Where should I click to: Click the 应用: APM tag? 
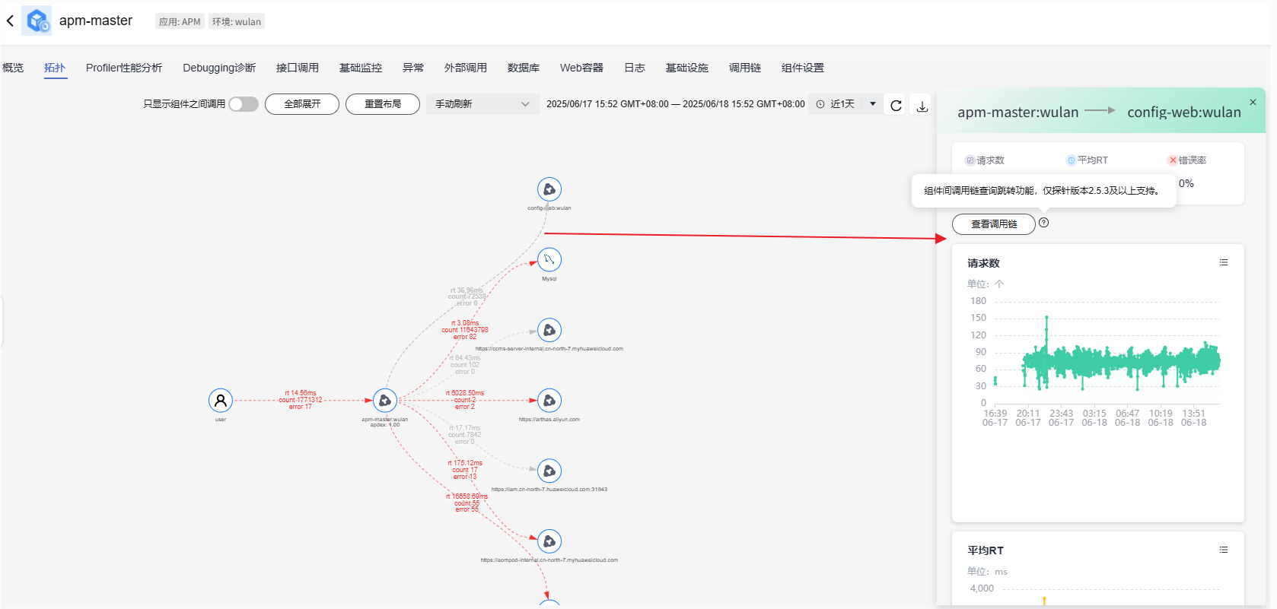[x=180, y=21]
